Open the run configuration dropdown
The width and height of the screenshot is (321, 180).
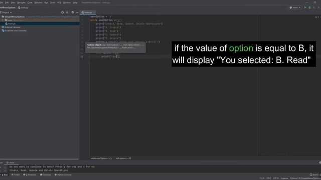coord(295,7)
